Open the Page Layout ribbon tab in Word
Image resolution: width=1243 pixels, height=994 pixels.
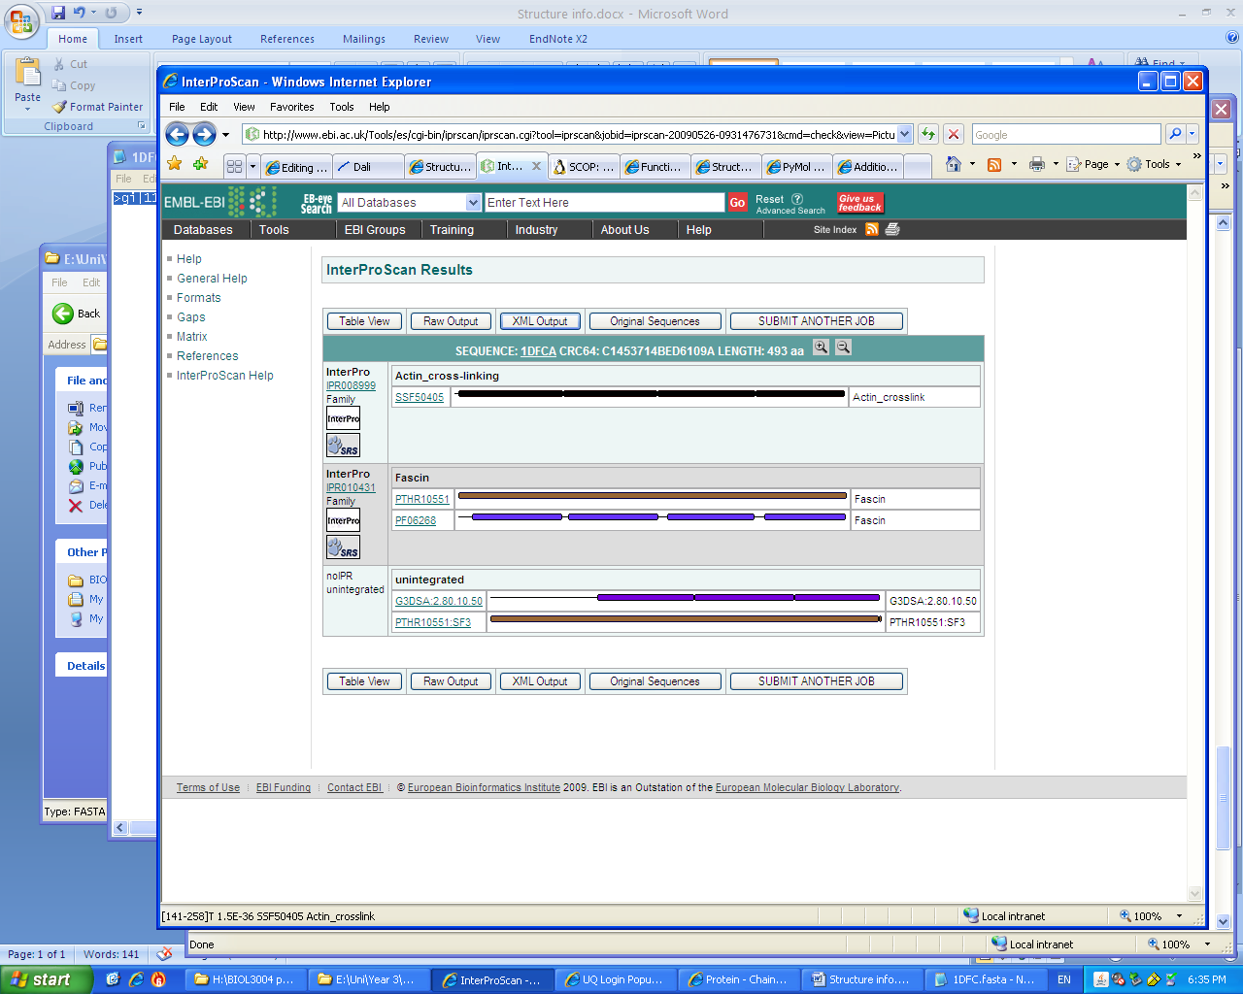202,39
